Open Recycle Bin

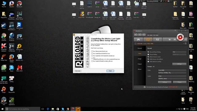12,90
